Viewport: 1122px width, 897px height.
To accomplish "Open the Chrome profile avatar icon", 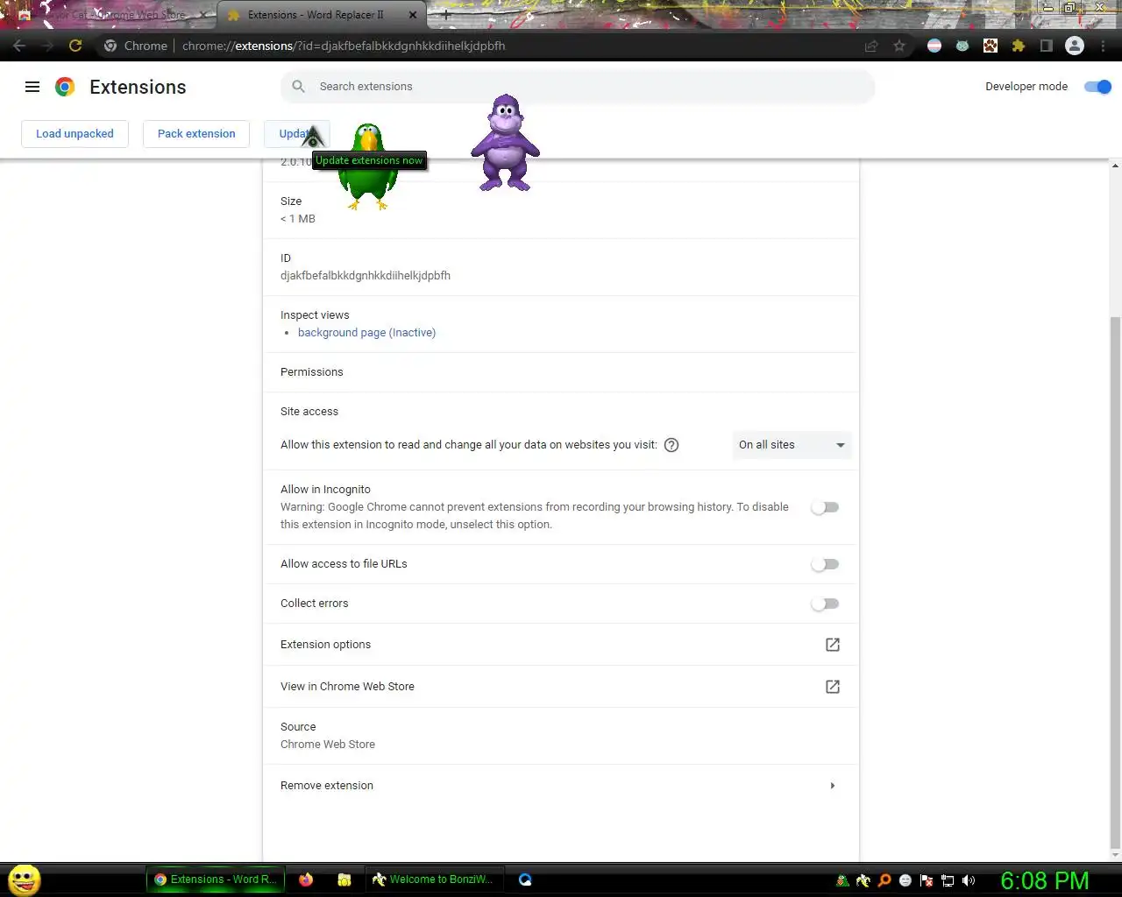I will point(1075,46).
